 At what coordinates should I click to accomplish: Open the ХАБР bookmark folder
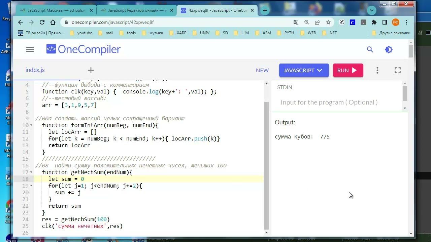click(x=177, y=33)
